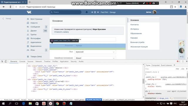Switch to Computed styles tab
This screenshot has width=188, height=106.
tap(155, 65)
